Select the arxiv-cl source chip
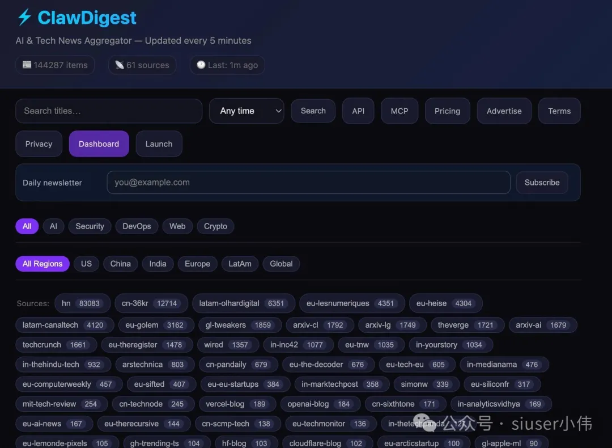The image size is (612, 448). 320,325
